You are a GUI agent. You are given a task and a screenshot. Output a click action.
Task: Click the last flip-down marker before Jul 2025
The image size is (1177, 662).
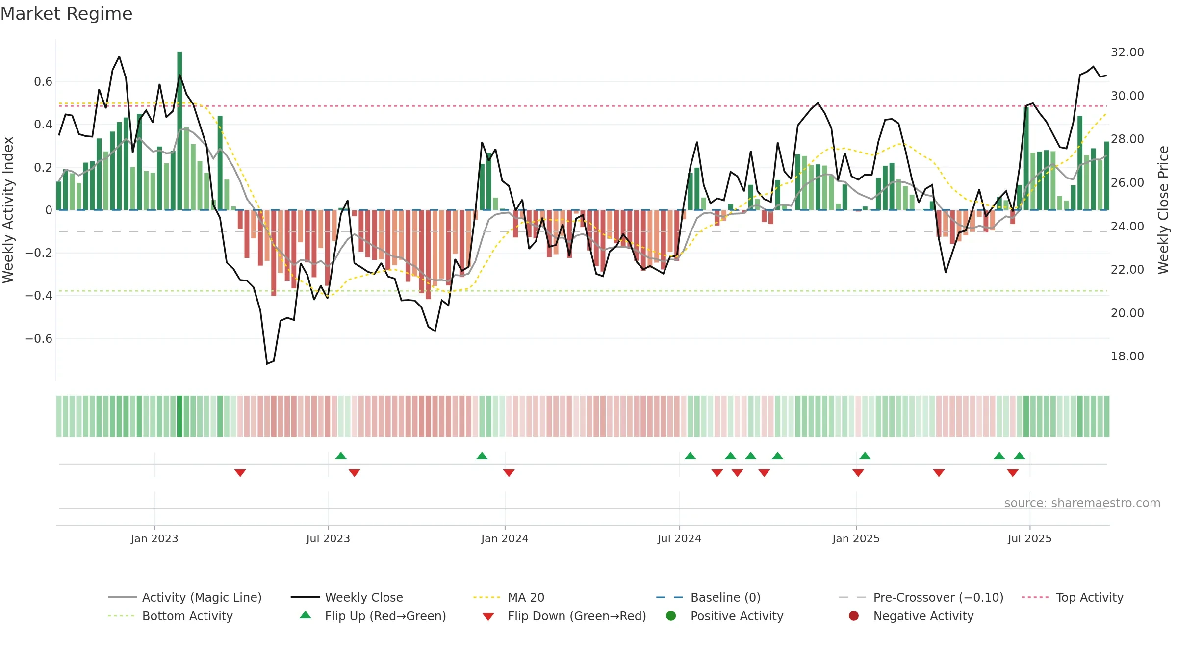(x=1013, y=473)
